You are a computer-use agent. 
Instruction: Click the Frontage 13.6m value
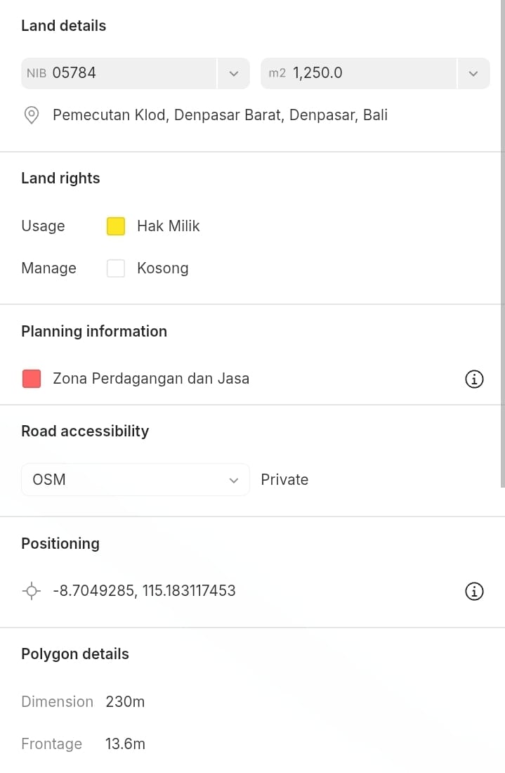point(125,744)
